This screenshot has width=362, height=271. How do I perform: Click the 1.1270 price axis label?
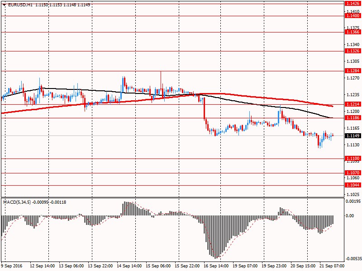pos(353,78)
